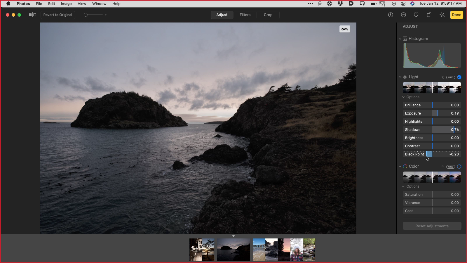This screenshot has height=263, width=467.
Task: Open the photo Info icon
Action: (391, 15)
